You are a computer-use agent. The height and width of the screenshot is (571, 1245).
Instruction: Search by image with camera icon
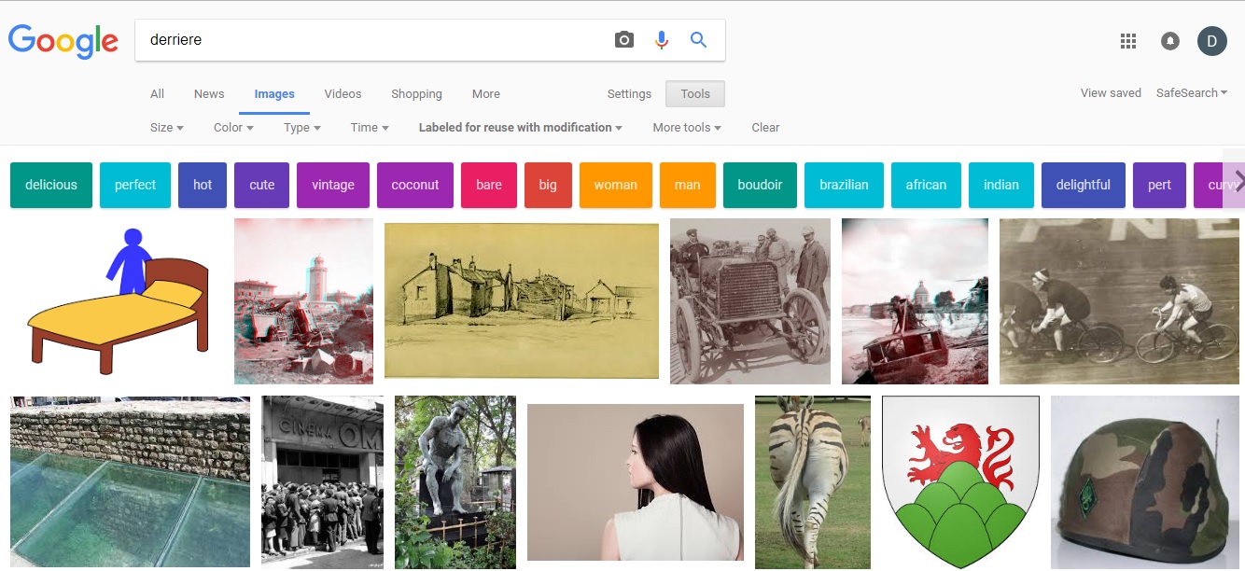tap(624, 39)
